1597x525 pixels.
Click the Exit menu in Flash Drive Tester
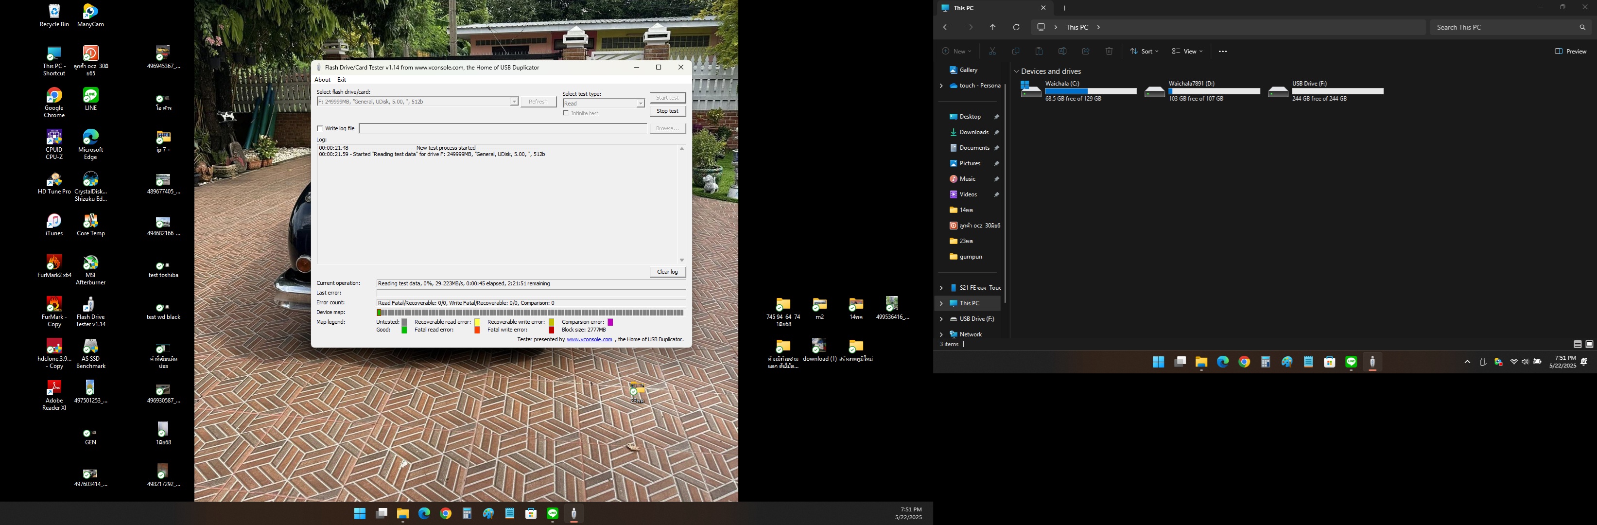(342, 79)
